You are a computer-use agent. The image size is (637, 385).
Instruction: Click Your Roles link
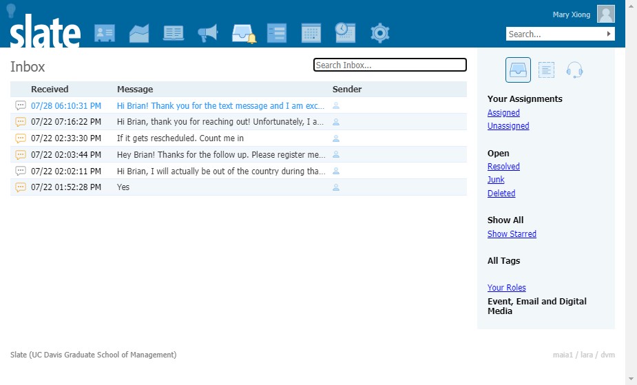[x=507, y=287]
